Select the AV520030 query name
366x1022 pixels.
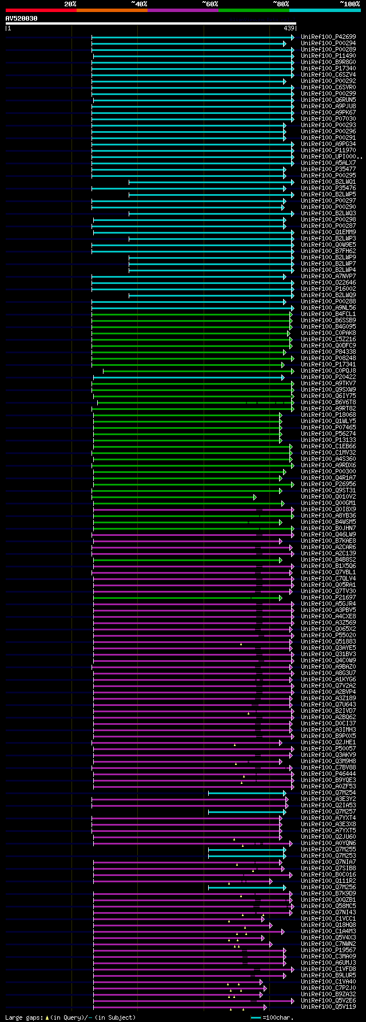(22, 18)
